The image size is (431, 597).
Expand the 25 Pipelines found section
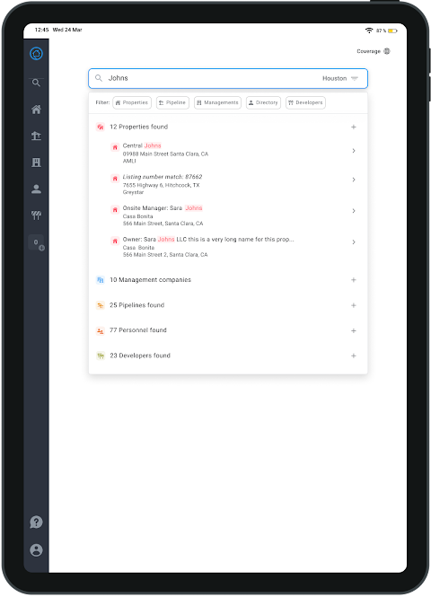353,305
